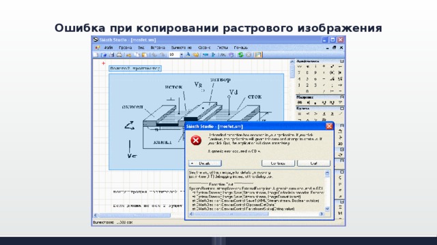Viewport: 437px width, 245px height.
Task: Click digit 4 in Arithmetic panel
Action: tap(299, 79)
